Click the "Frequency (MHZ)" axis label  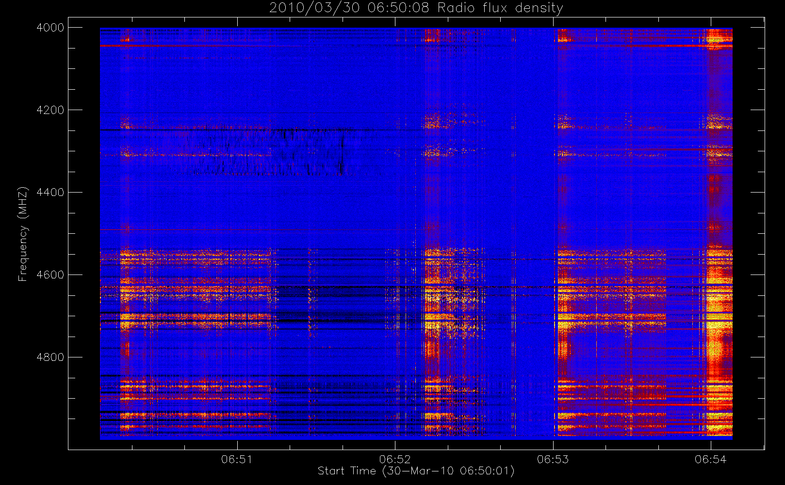coord(23,234)
